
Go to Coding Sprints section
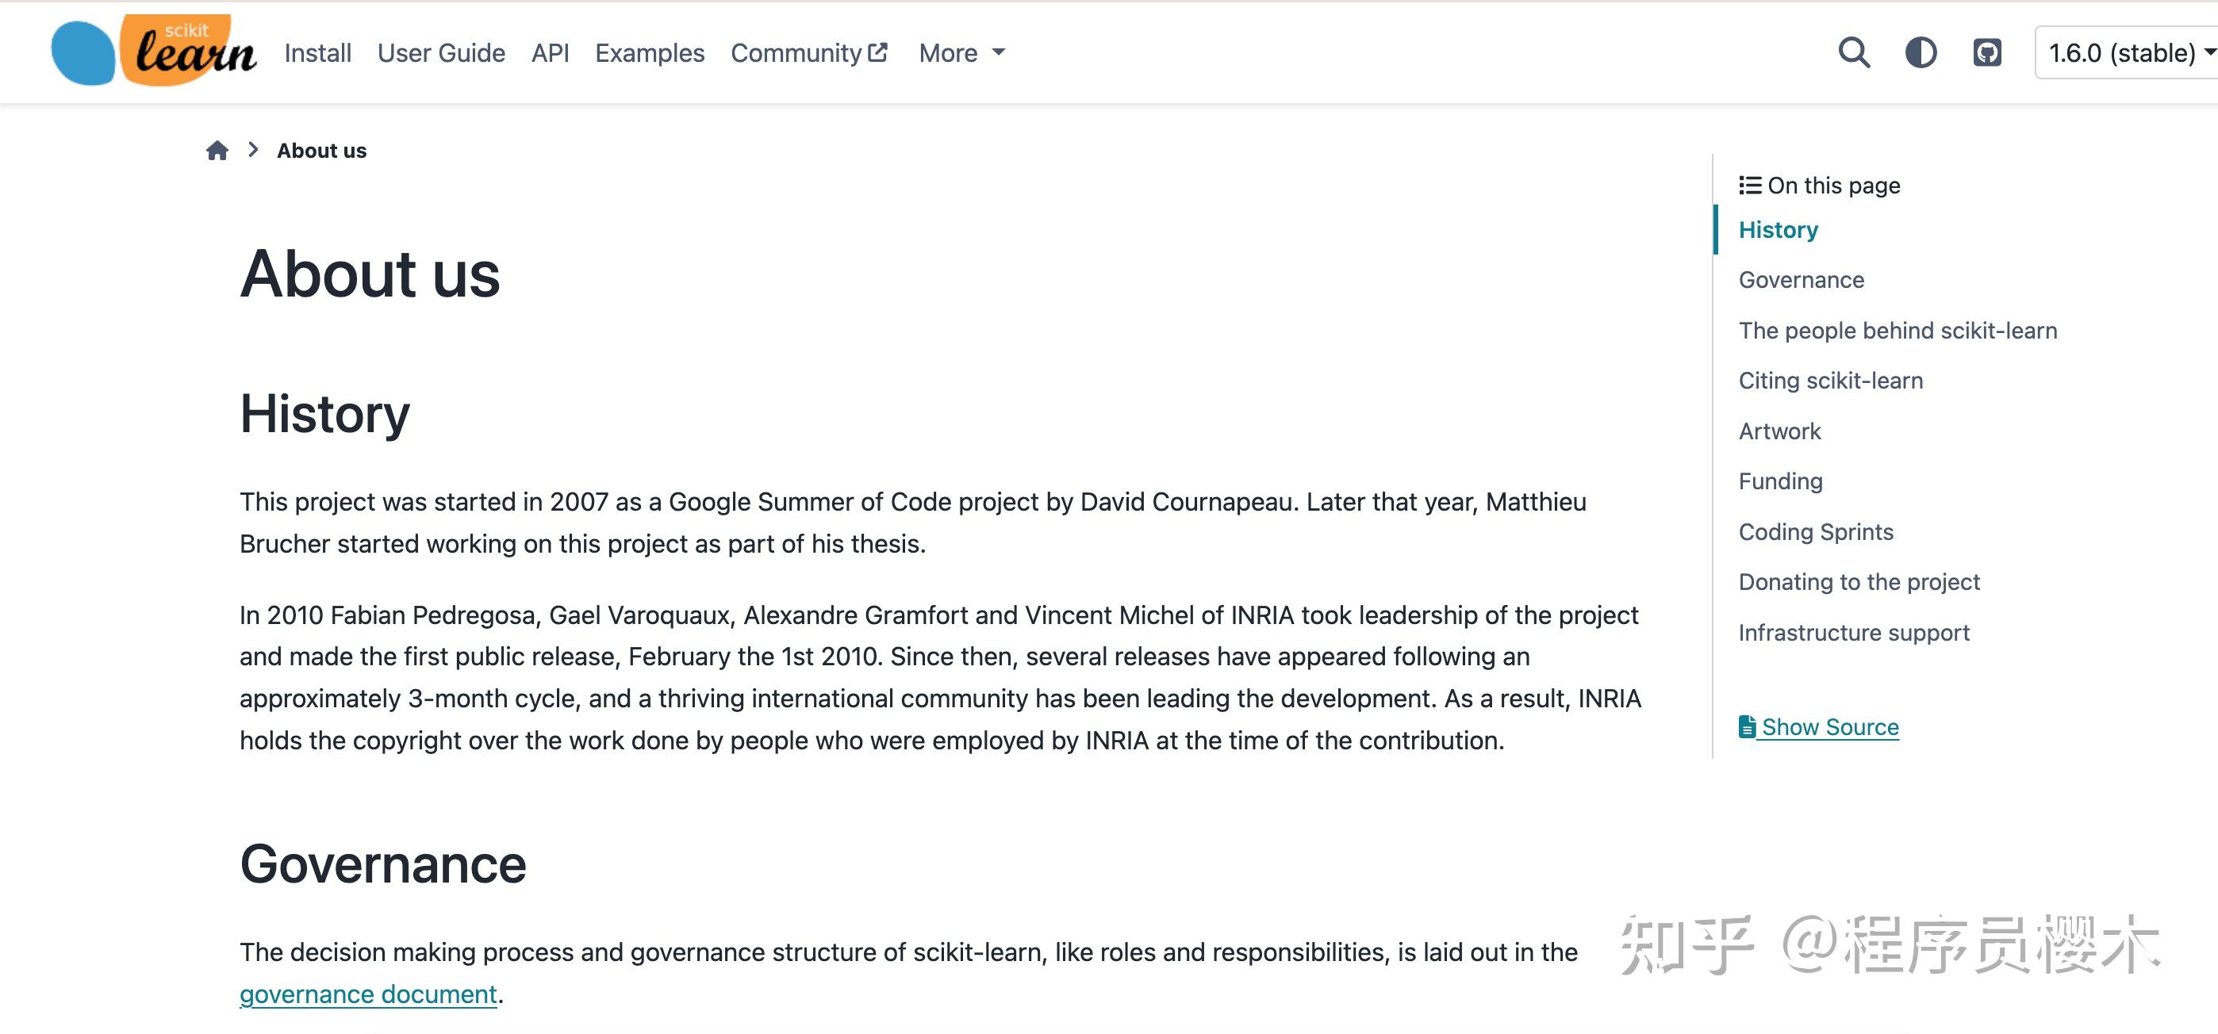tap(1816, 532)
